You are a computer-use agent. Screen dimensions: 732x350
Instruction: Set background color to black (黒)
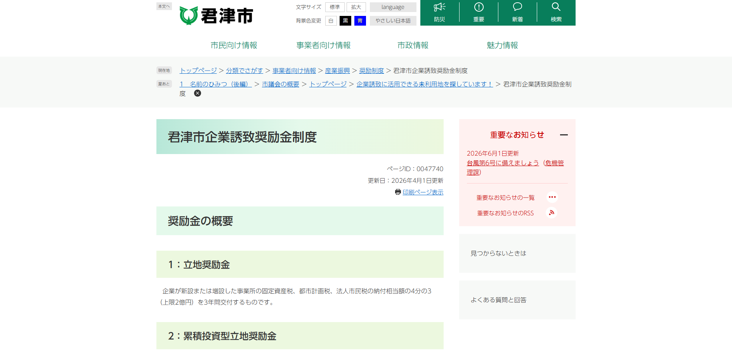point(345,21)
